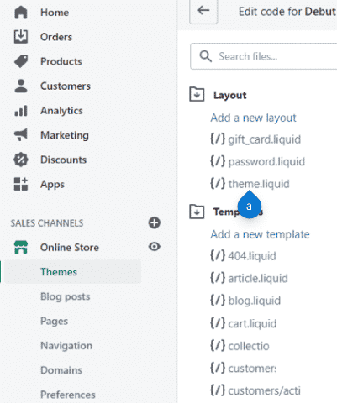337x403 pixels.
Task: Open Navigation submenu item
Action: (66, 346)
